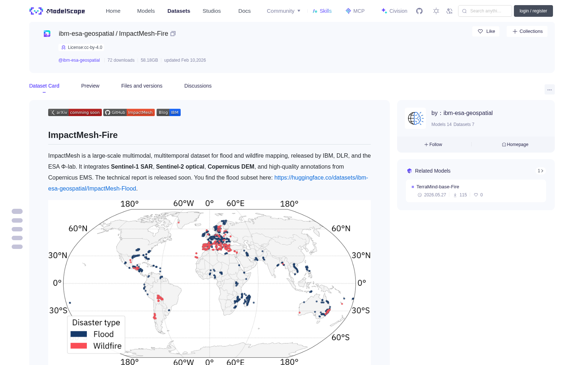Open the Blog IBM badge
The width and height of the screenshot is (584, 365).
tap(169, 112)
